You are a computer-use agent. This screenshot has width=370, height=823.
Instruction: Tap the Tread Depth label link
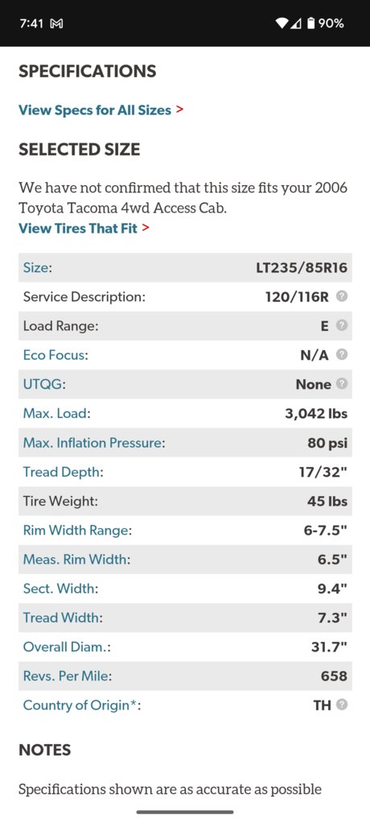(x=61, y=473)
